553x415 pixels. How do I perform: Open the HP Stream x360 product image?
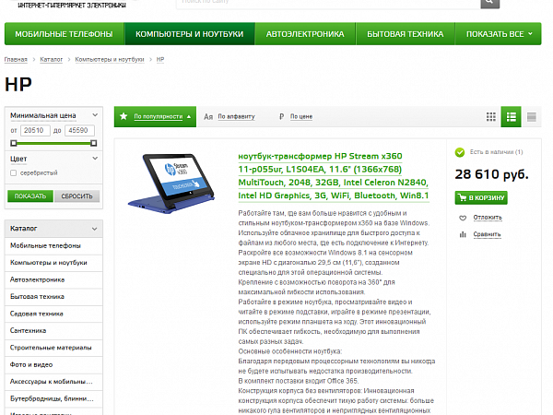tap(171, 184)
